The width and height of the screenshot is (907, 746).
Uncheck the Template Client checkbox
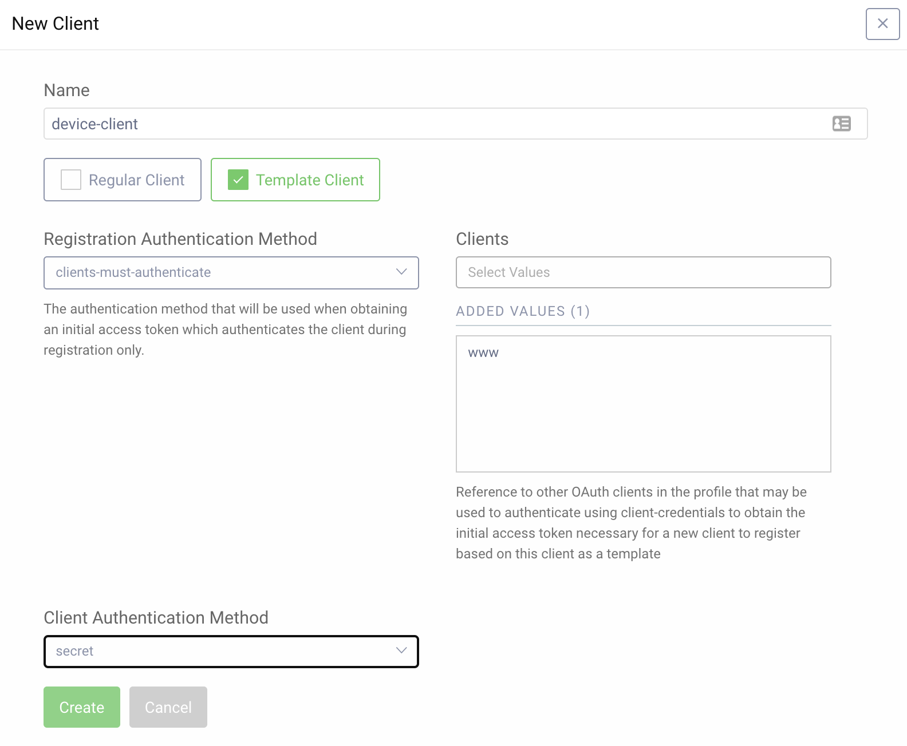(x=238, y=180)
